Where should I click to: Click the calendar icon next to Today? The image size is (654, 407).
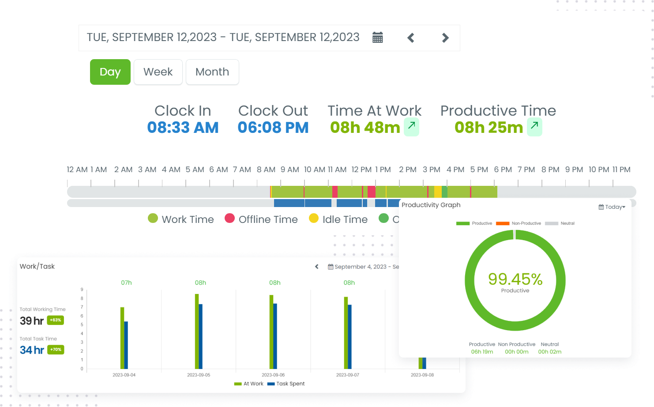[x=601, y=207]
